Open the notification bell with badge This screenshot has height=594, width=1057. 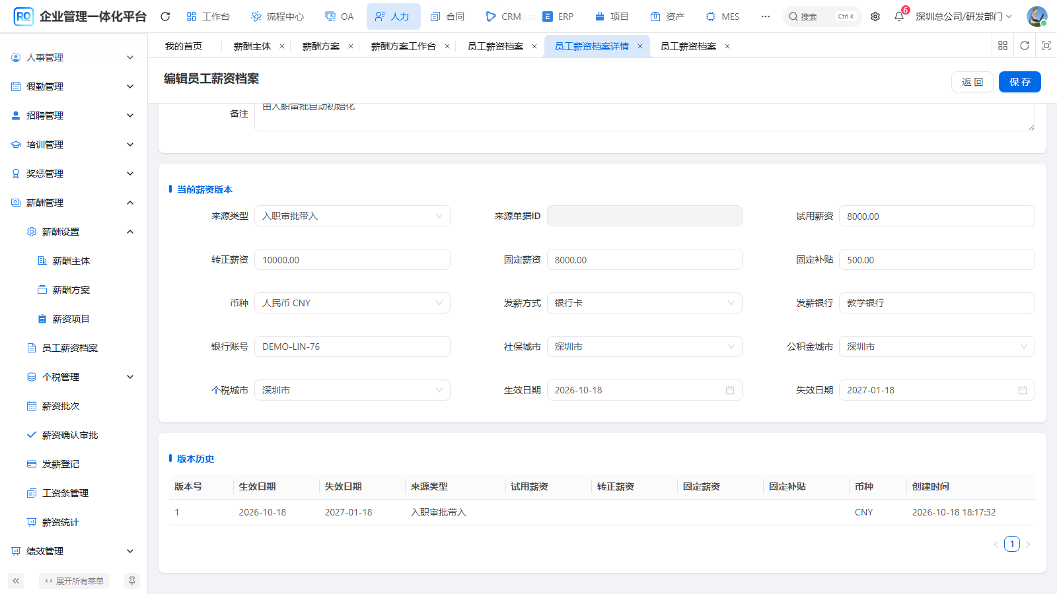point(899,16)
